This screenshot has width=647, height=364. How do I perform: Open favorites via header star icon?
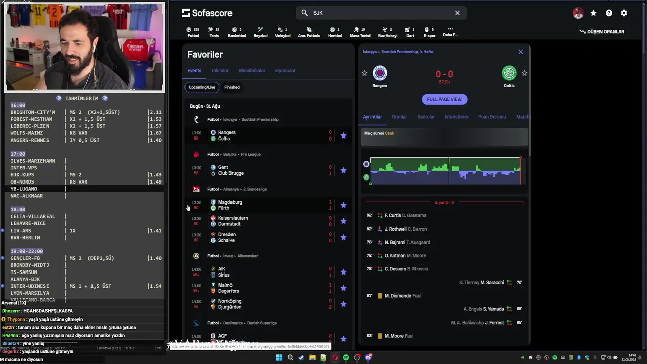pos(593,13)
